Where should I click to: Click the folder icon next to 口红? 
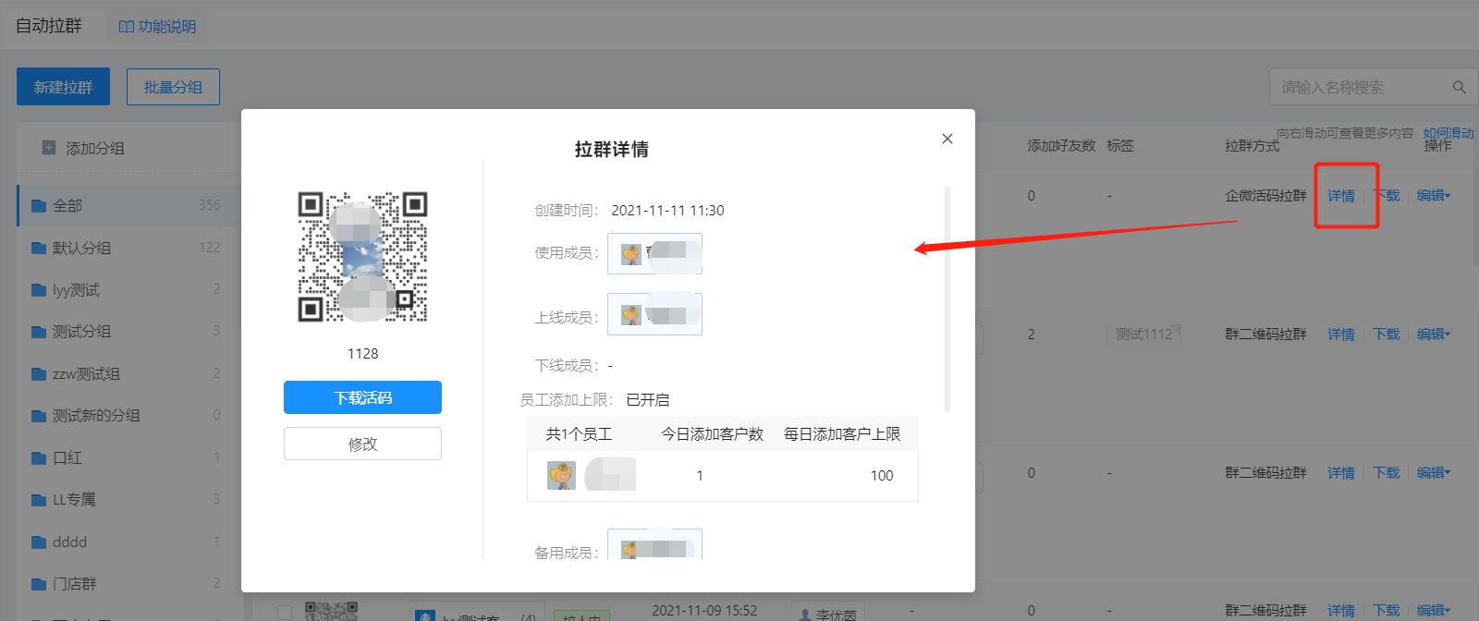tap(39, 457)
